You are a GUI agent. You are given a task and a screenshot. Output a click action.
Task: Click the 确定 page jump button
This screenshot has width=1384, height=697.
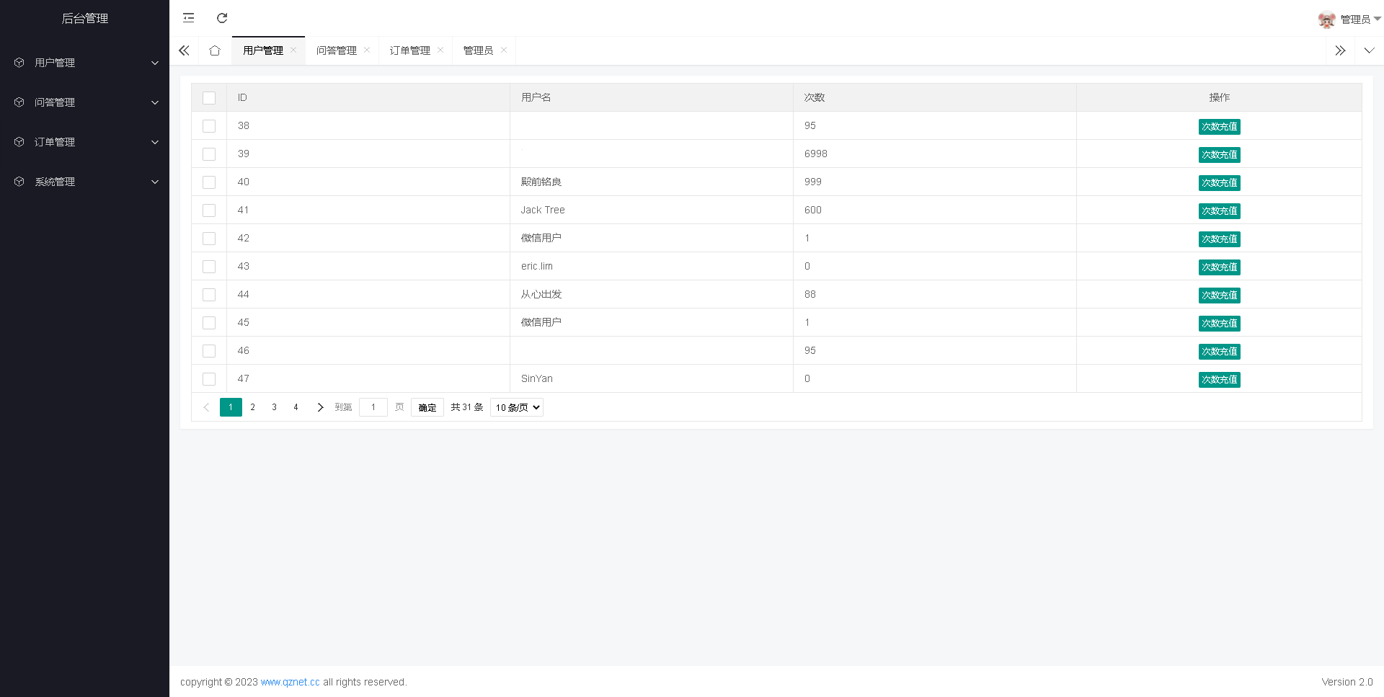[x=427, y=407]
